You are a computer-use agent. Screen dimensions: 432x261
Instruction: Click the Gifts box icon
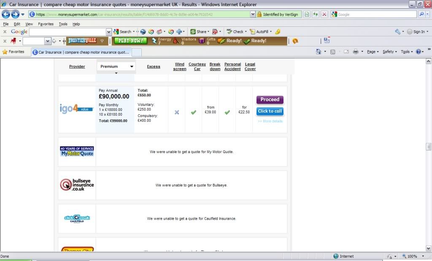click(x=202, y=41)
